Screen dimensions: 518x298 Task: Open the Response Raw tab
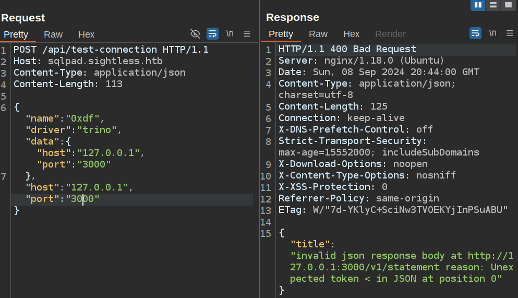[318, 34]
